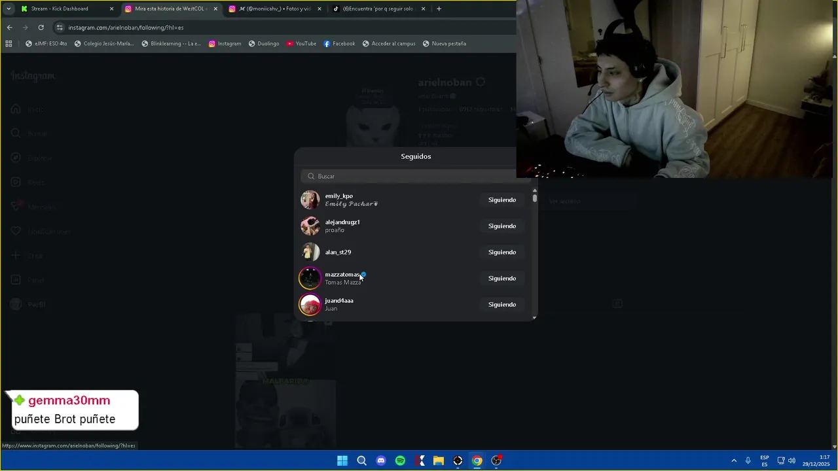The width and height of the screenshot is (838, 471).
Task: Open Mensajes in the Instagram sidebar
Action: pyautogui.click(x=33, y=207)
